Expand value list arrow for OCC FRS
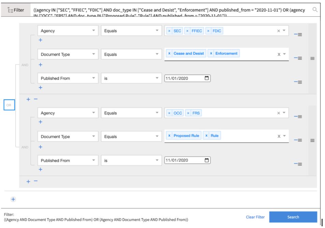 [284, 113]
